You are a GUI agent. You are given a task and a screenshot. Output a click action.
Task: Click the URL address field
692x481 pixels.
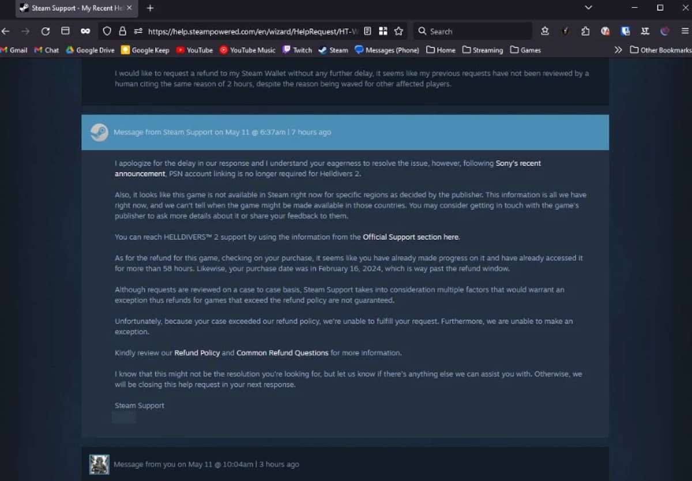(254, 31)
